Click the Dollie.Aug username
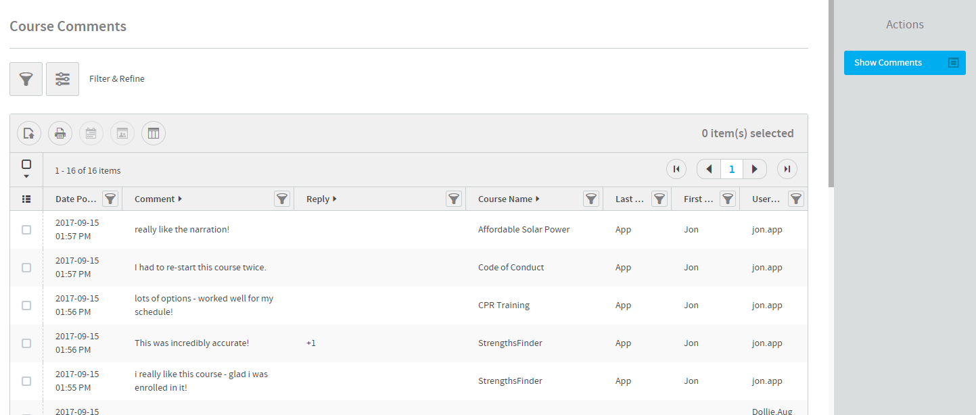This screenshot has width=976, height=415. (x=772, y=412)
